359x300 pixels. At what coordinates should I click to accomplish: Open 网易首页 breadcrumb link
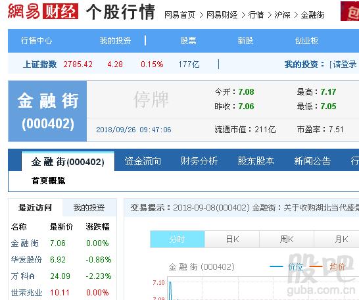(x=179, y=15)
